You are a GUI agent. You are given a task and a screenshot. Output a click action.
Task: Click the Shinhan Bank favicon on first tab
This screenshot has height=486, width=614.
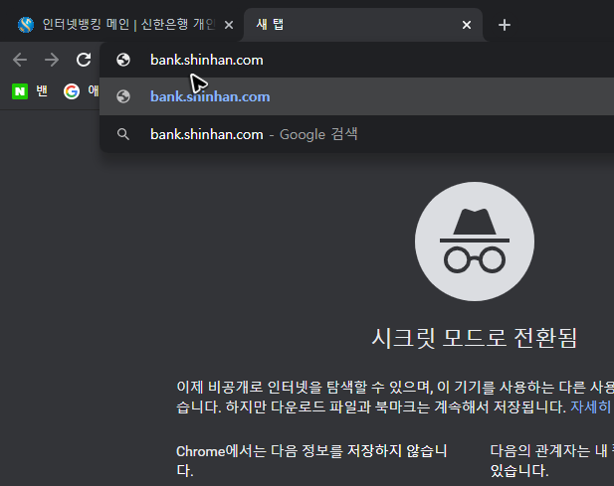26,25
